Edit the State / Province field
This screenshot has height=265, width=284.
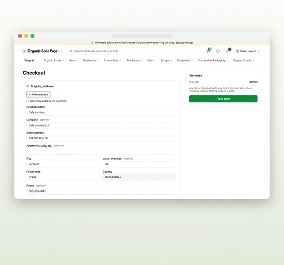[x=139, y=165]
